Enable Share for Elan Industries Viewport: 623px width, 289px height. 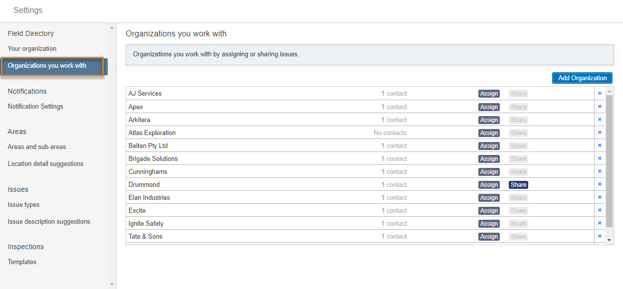pyautogui.click(x=518, y=198)
